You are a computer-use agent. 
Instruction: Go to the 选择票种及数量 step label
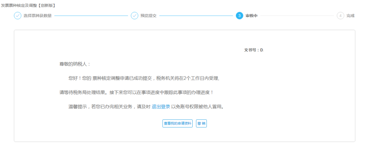coord(38,16)
